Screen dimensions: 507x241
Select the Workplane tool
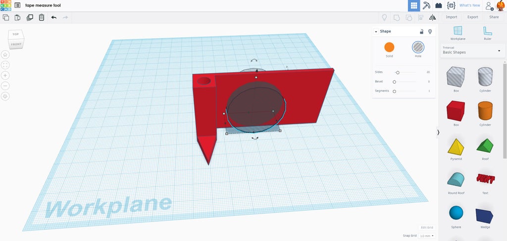[457, 33]
